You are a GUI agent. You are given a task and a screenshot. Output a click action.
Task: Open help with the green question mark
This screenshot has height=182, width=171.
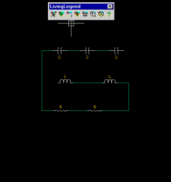(x=109, y=14)
